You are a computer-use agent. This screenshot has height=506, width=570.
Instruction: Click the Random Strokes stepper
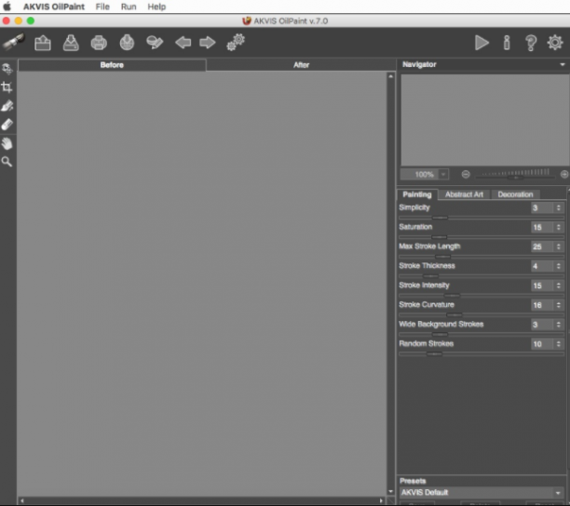[559, 344]
